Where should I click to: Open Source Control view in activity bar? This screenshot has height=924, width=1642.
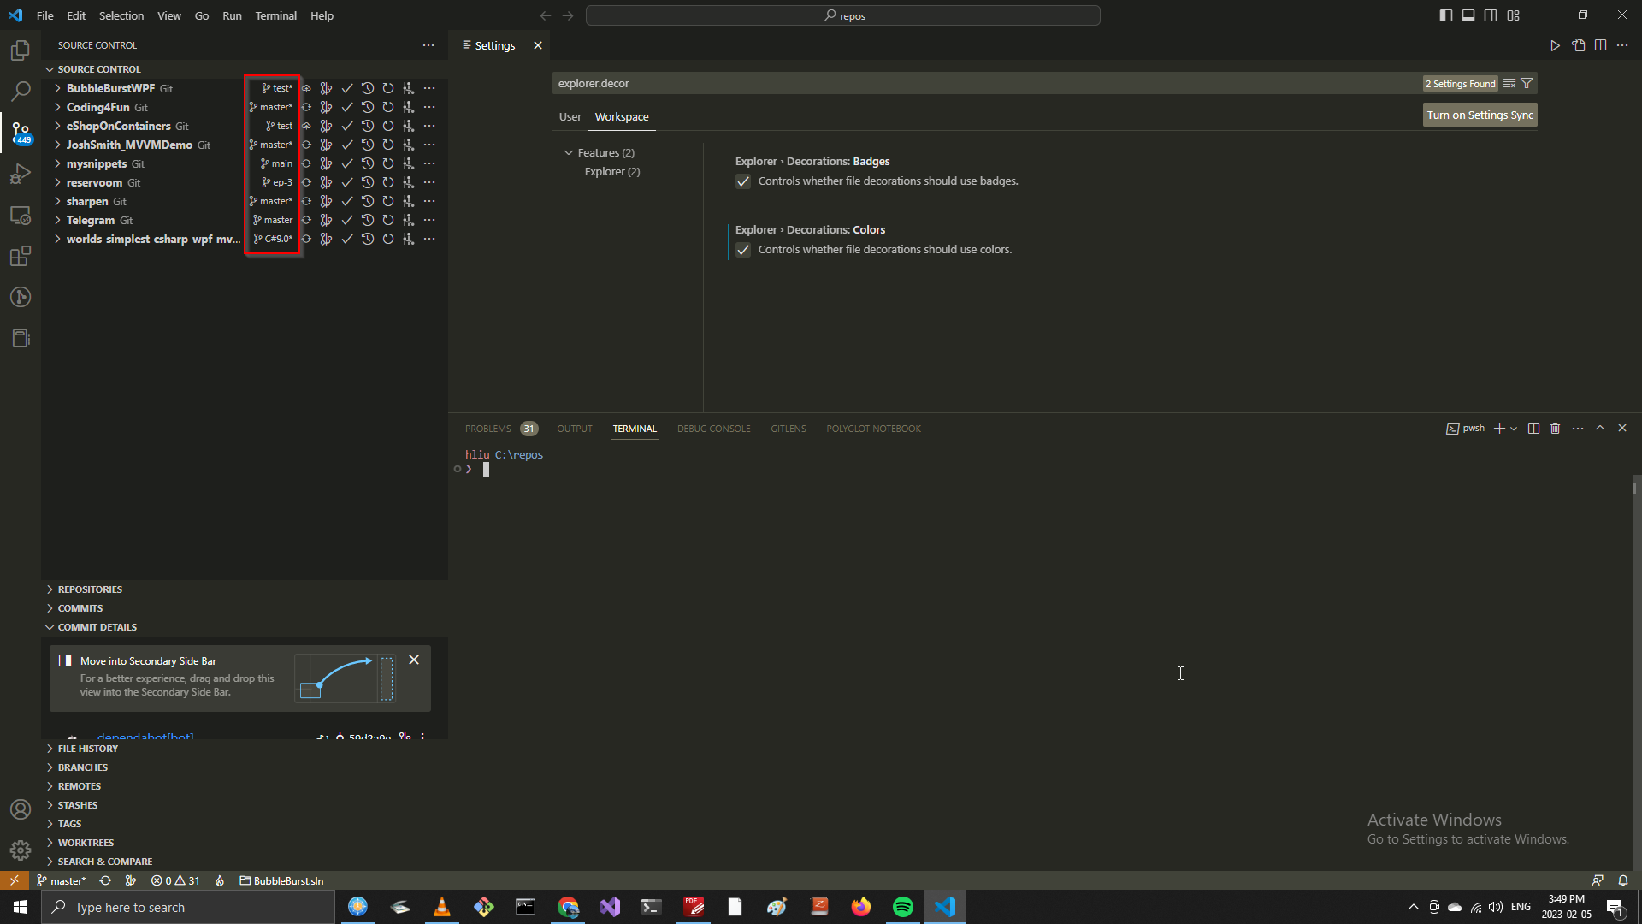[x=21, y=133]
